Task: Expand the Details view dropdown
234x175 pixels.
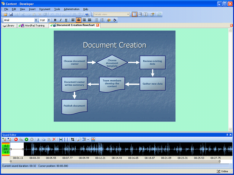Action: 128,14
